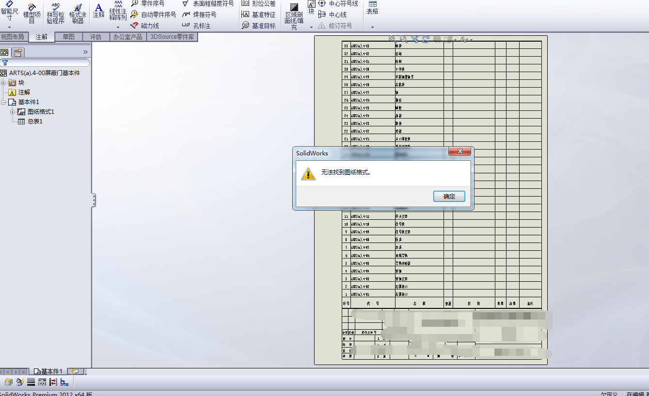The image size is (649, 396).
Task: Select the 区域剖面线/填充 area hatch tool
Action: click(x=294, y=16)
